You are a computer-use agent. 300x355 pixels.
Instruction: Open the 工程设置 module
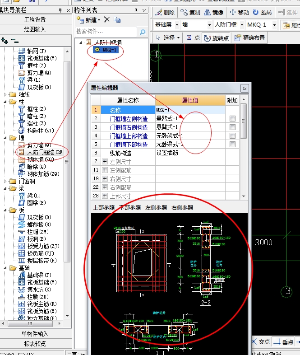[x=35, y=19]
